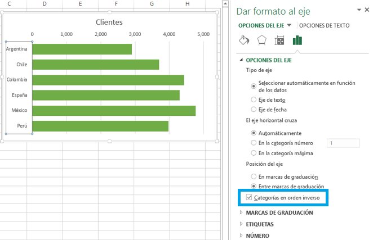This screenshot has width=373, height=240.
Task: Select column E header
Action: coord(81,4)
